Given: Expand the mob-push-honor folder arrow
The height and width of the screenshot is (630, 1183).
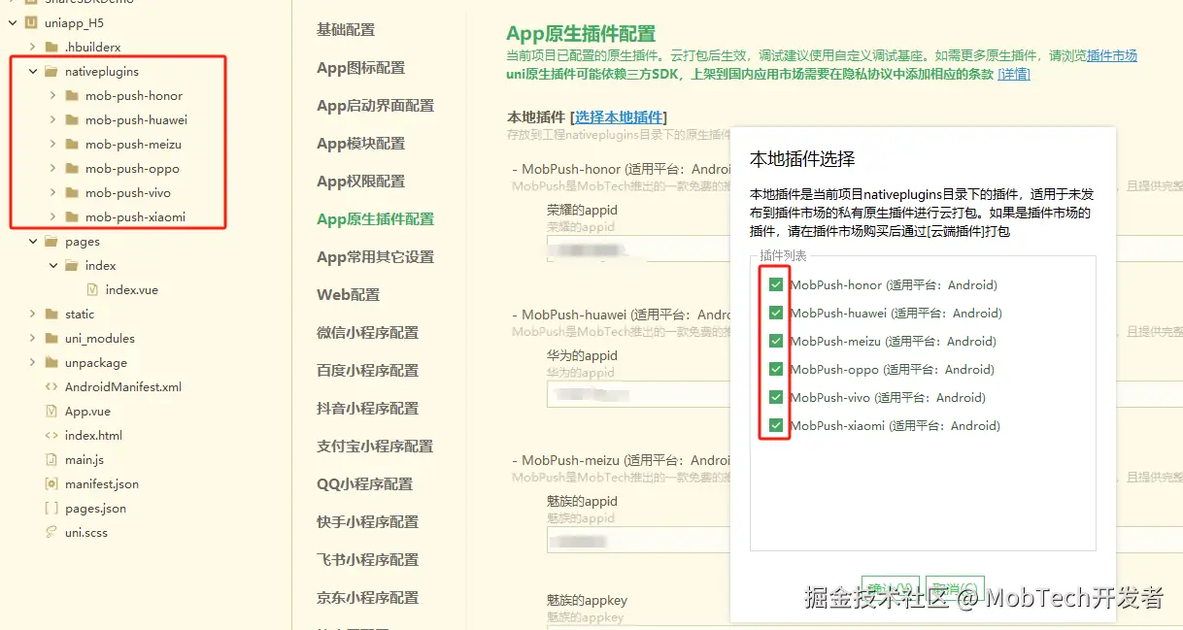Looking at the screenshot, I should click(52, 95).
